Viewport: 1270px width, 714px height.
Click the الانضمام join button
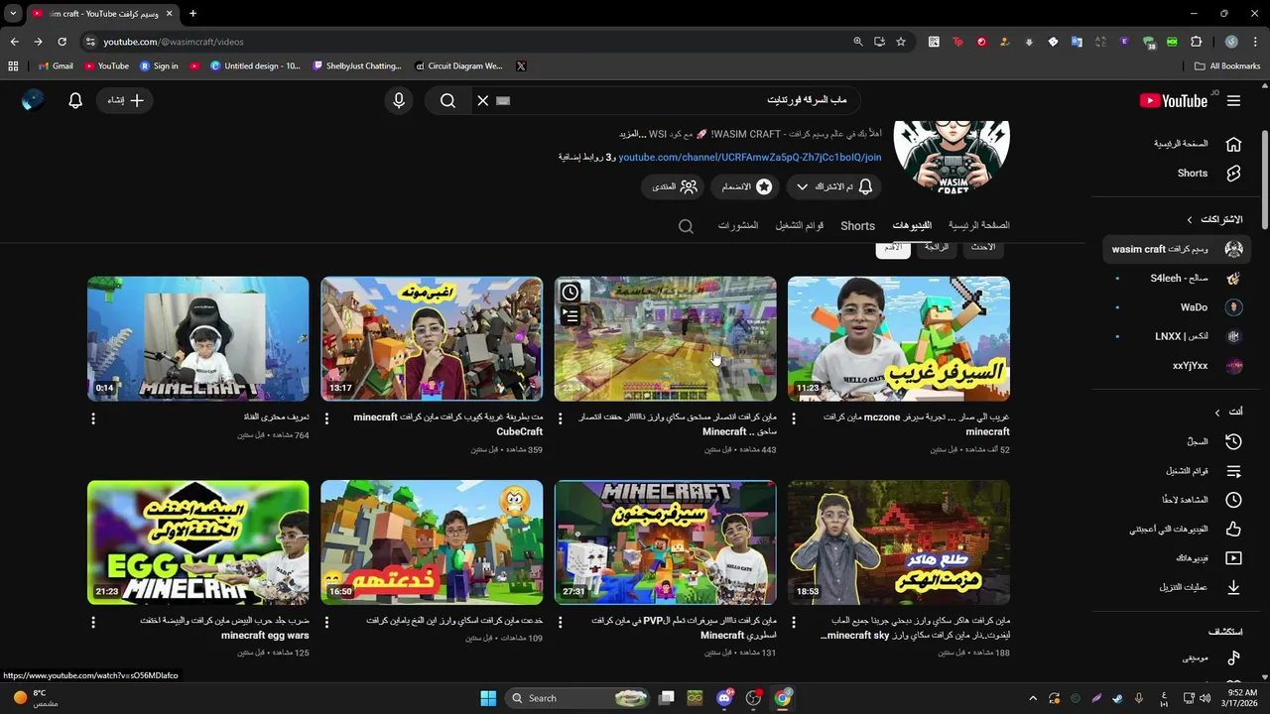(745, 186)
